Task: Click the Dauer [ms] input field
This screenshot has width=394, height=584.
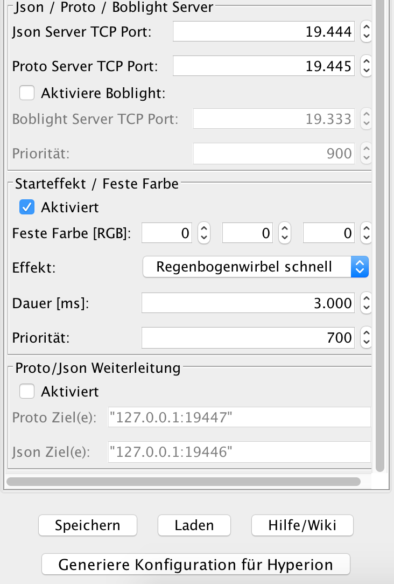Action: click(x=248, y=303)
